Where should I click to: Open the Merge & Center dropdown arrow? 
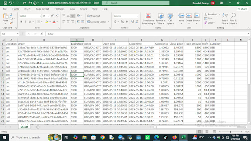pos(109,22)
